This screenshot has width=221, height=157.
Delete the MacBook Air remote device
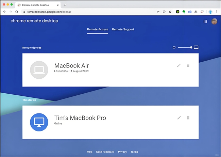coord(188,65)
